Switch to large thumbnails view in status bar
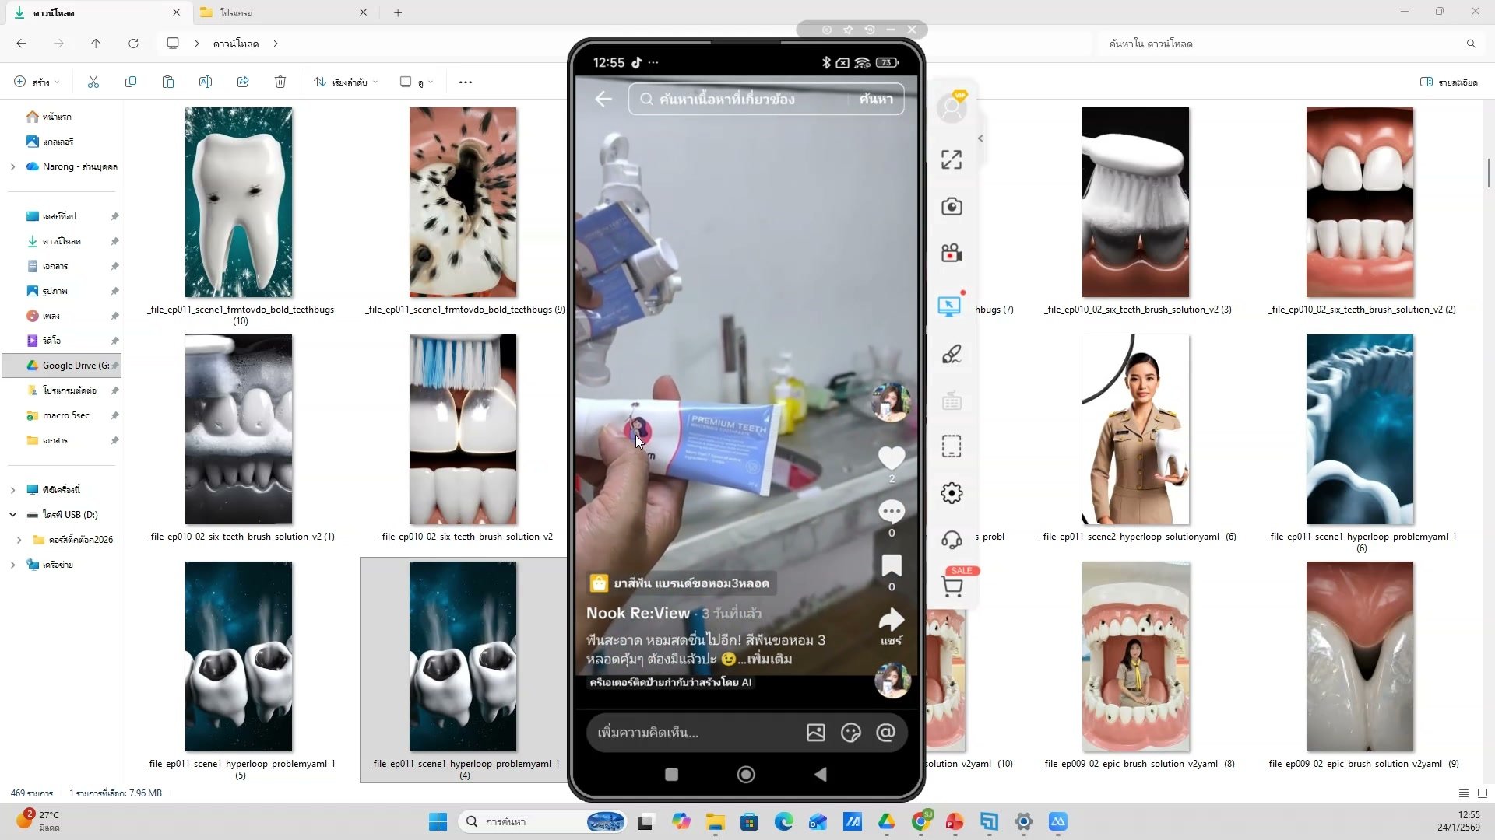Image resolution: width=1495 pixels, height=840 pixels. pos(1482,793)
